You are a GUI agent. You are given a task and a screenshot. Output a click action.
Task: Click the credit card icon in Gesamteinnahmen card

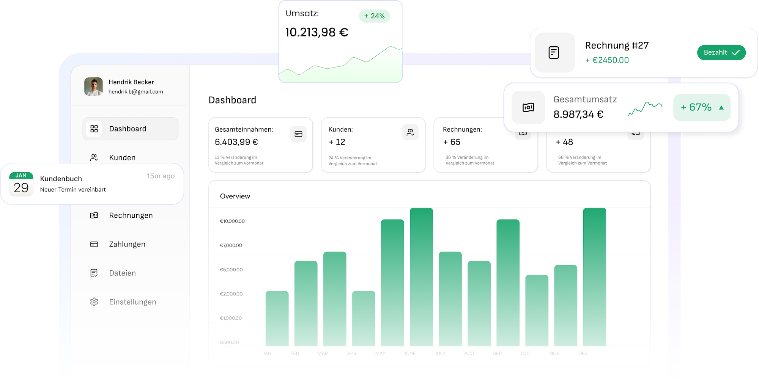pos(298,134)
